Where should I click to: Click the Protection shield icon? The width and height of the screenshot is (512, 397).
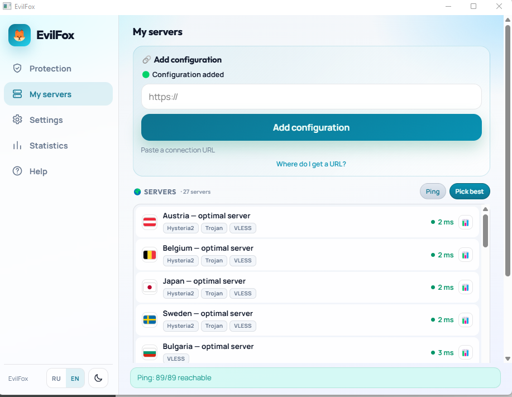point(17,68)
